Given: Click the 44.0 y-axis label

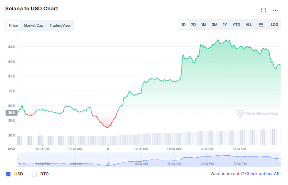Looking at the screenshot, I should click(12, 47).
